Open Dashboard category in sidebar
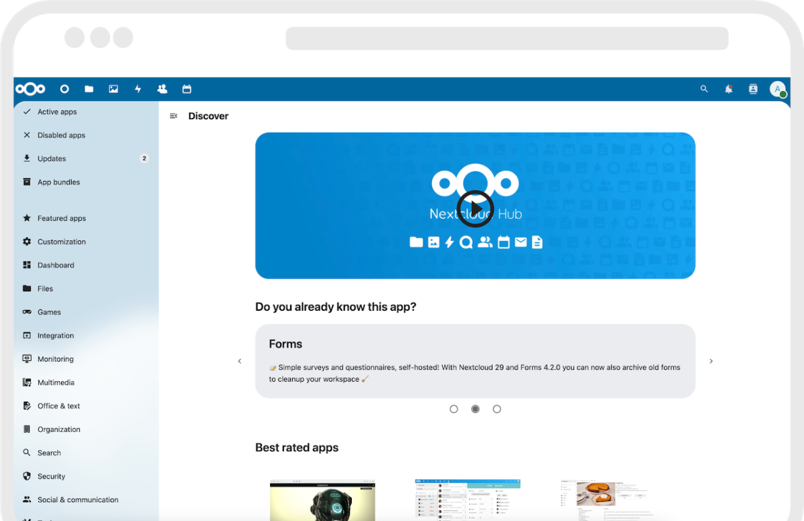The image size is (804, 521). click(86, 265)
